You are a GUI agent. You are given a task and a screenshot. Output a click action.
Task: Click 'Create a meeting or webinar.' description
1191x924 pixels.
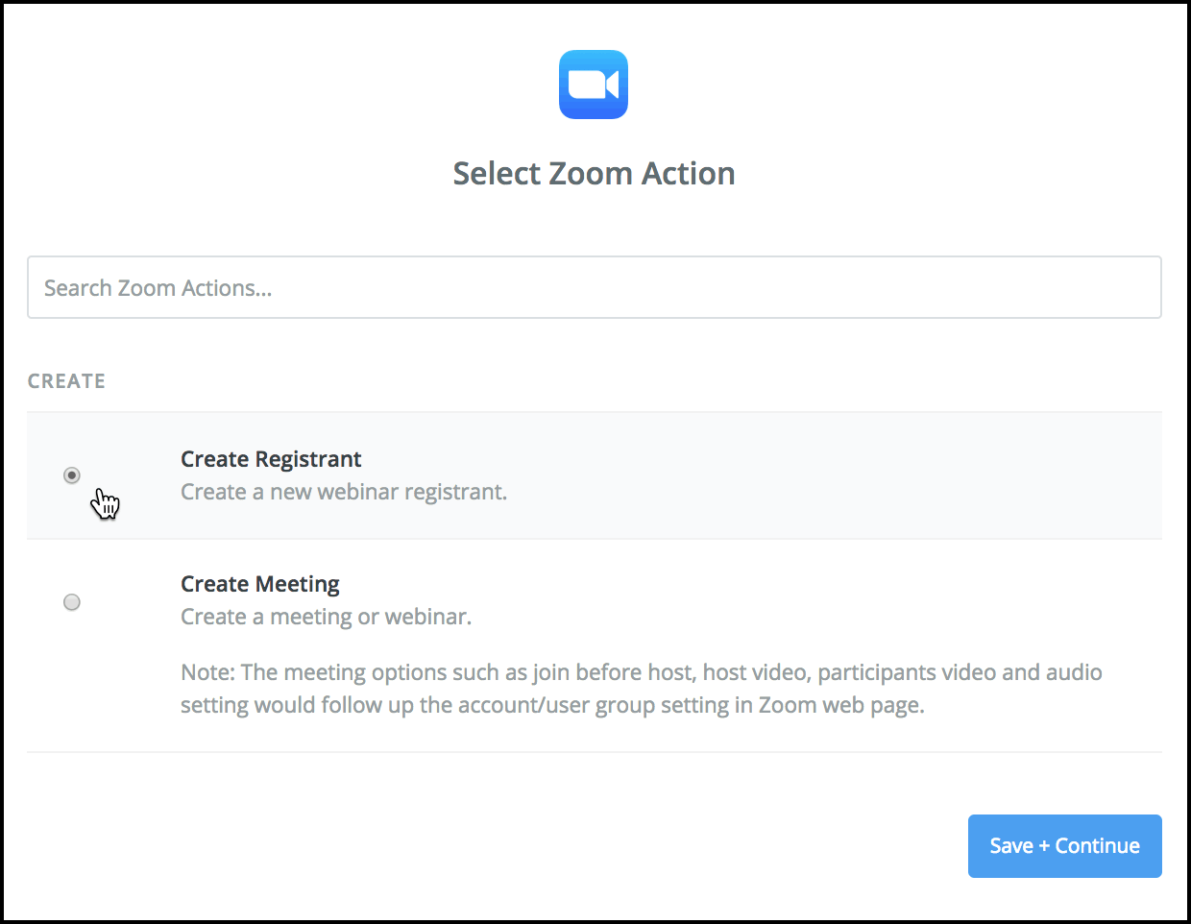tap(327, 617)
